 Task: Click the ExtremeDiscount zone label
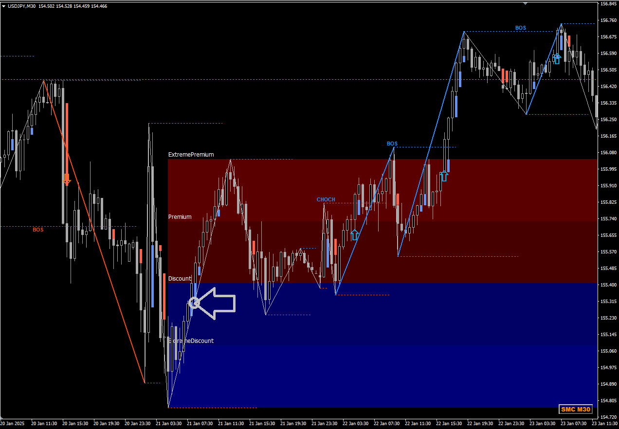(191, 341)
